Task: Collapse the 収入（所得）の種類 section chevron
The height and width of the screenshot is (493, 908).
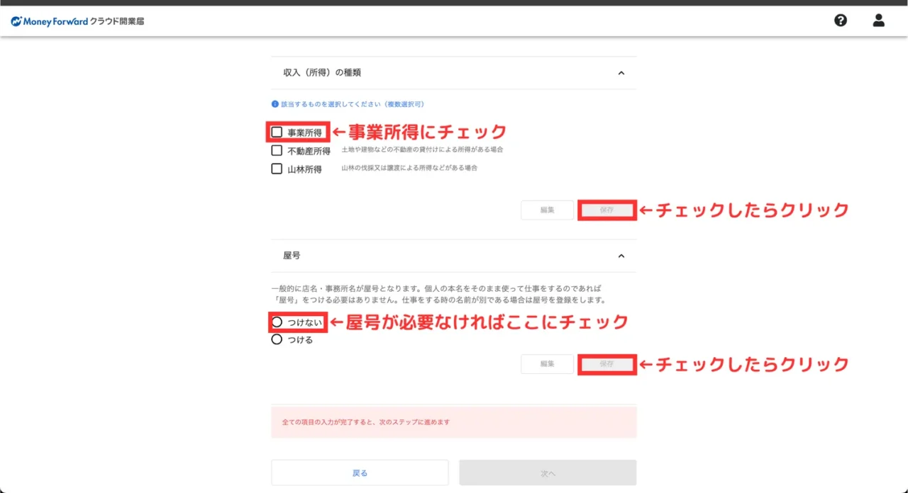Action: click(x=621, y=73)
